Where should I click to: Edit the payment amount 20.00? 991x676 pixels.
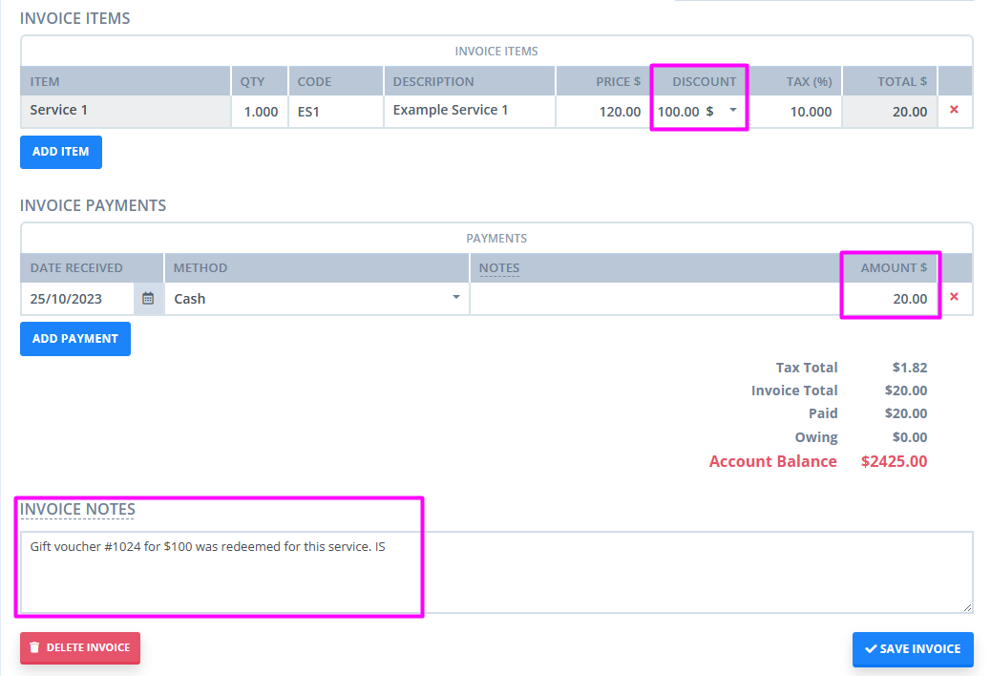tap(890, 298)
